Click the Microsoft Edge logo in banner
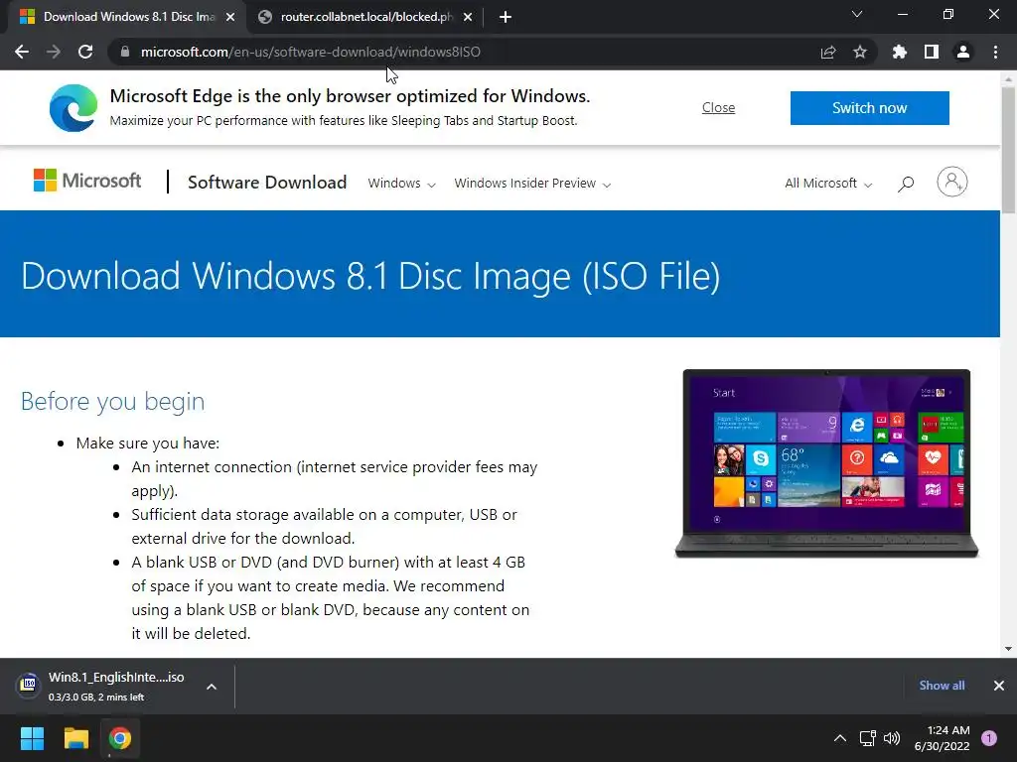Image resolution: width=1017 pixels, height=762 pixels. [x=73, y=107]
